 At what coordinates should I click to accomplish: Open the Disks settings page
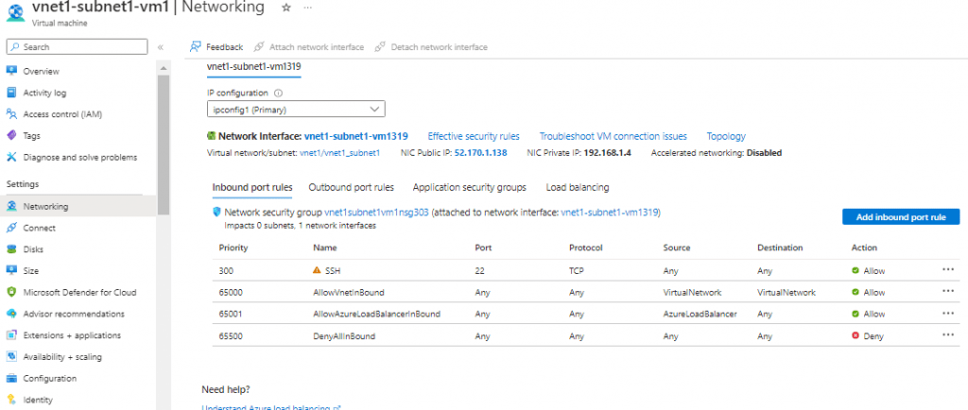click(x=33, y=249)
